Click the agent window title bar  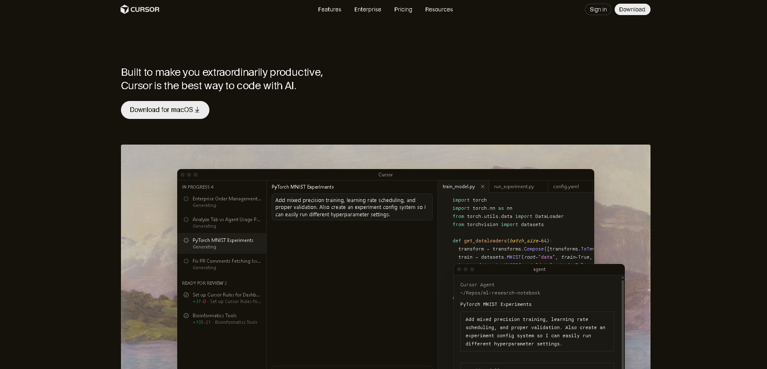539,269
